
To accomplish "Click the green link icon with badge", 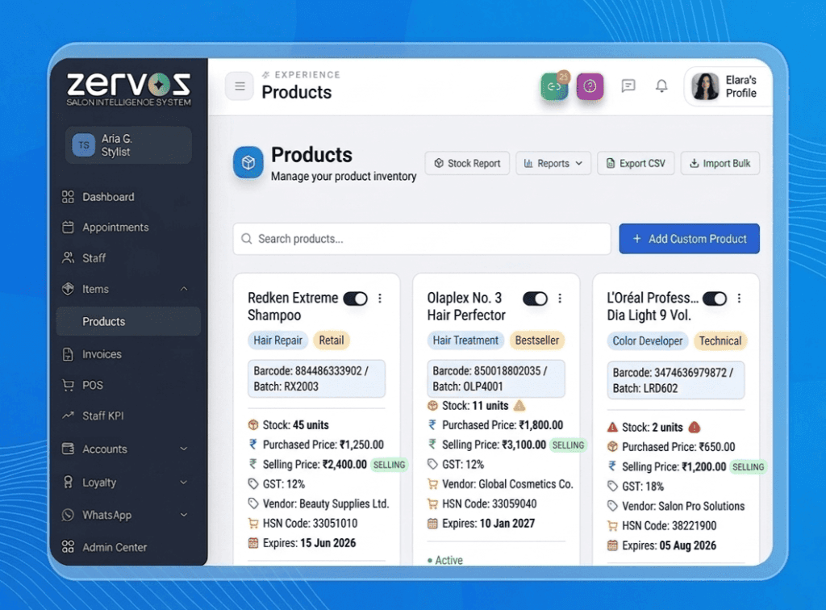I will [x=554, y=86].
